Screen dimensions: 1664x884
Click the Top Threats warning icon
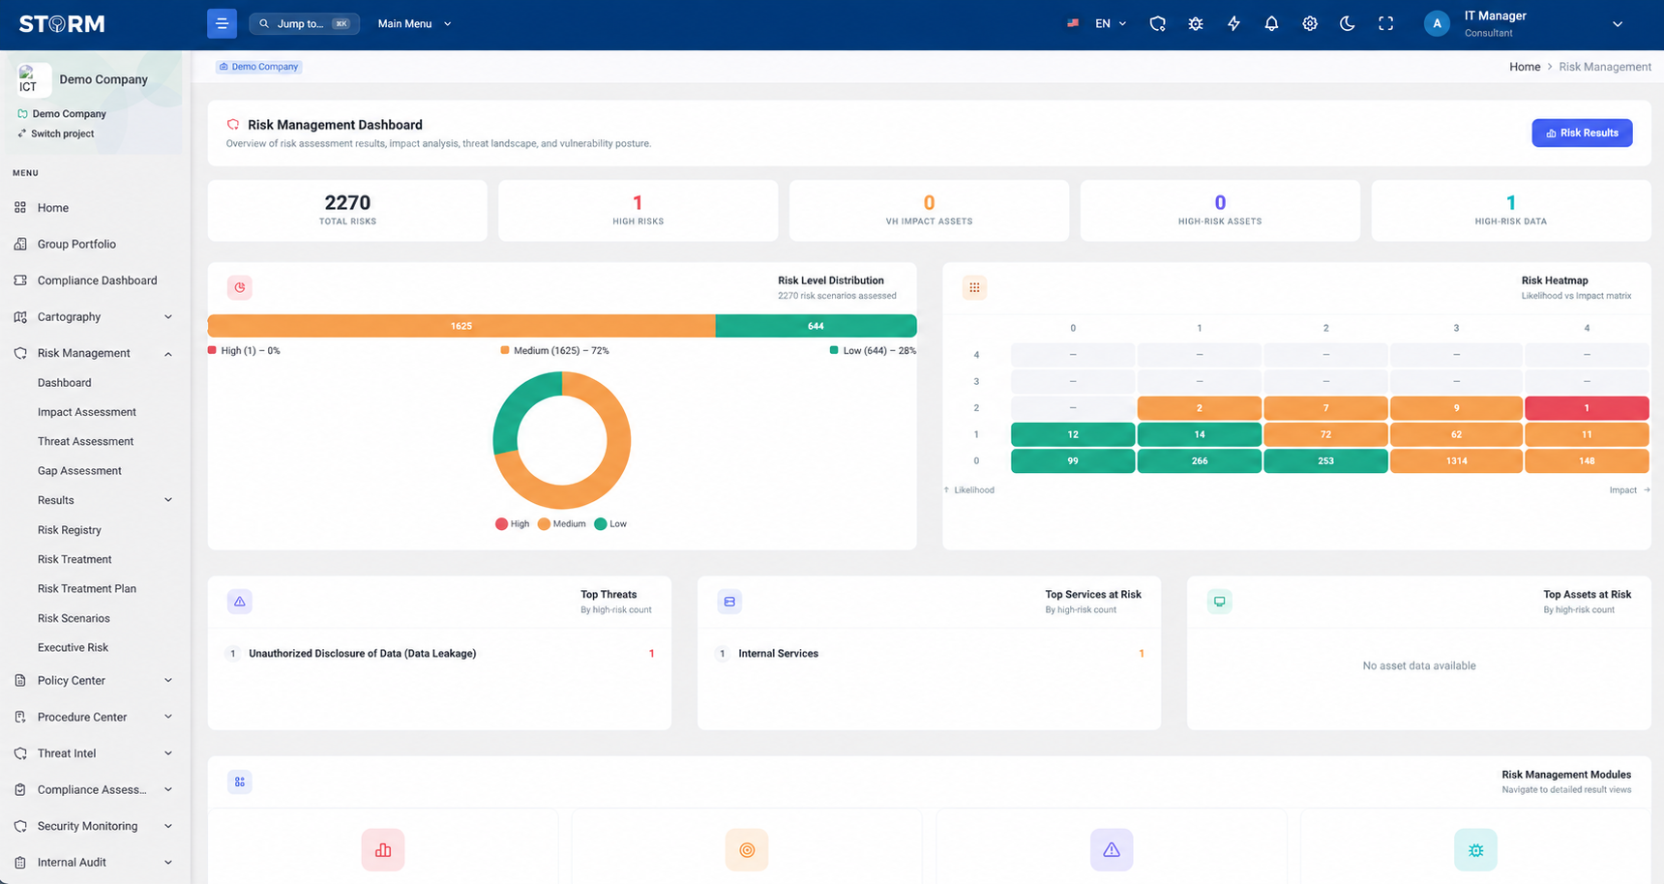pos(240,602)
